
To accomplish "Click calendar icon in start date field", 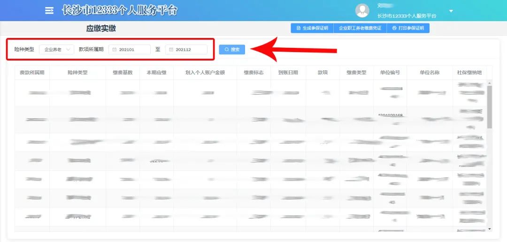I will pyautogui.click(x=114, y=49).
